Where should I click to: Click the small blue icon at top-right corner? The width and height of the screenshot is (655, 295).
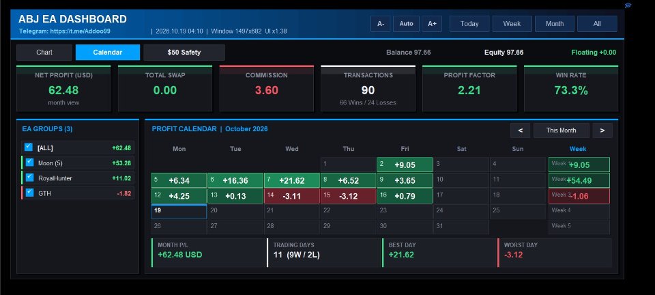628,5
